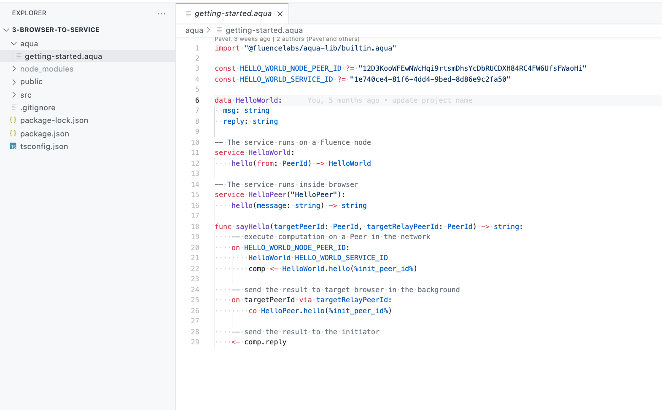The height and width of the screenshot is (410, 662).
Task: Click '<- comp.reply' on line 29
Action: tap(259, 342)
